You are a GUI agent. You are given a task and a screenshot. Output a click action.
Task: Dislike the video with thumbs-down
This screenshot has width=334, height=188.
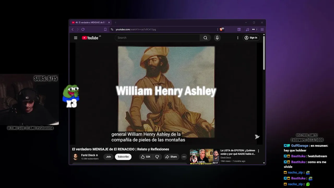[157, 157]
